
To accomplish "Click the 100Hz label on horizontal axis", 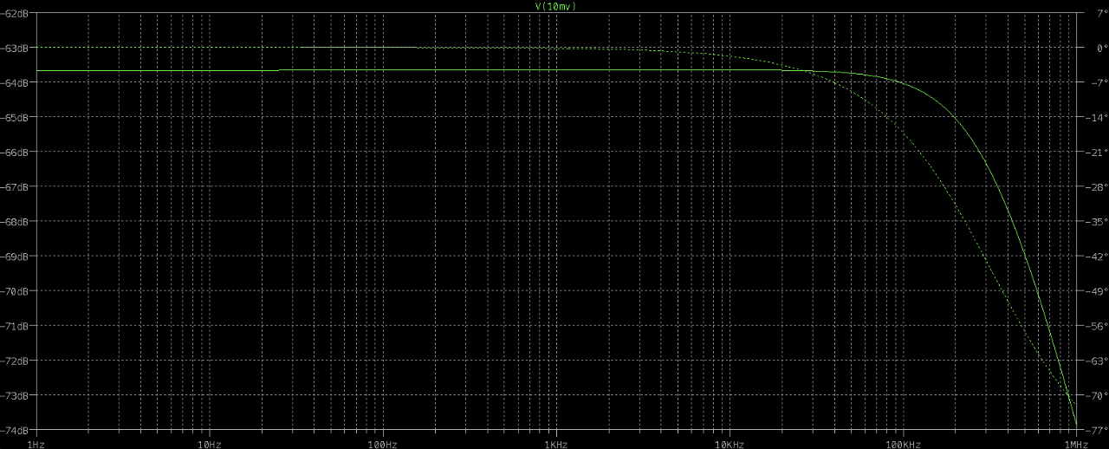I will click(x=382, y=444).
